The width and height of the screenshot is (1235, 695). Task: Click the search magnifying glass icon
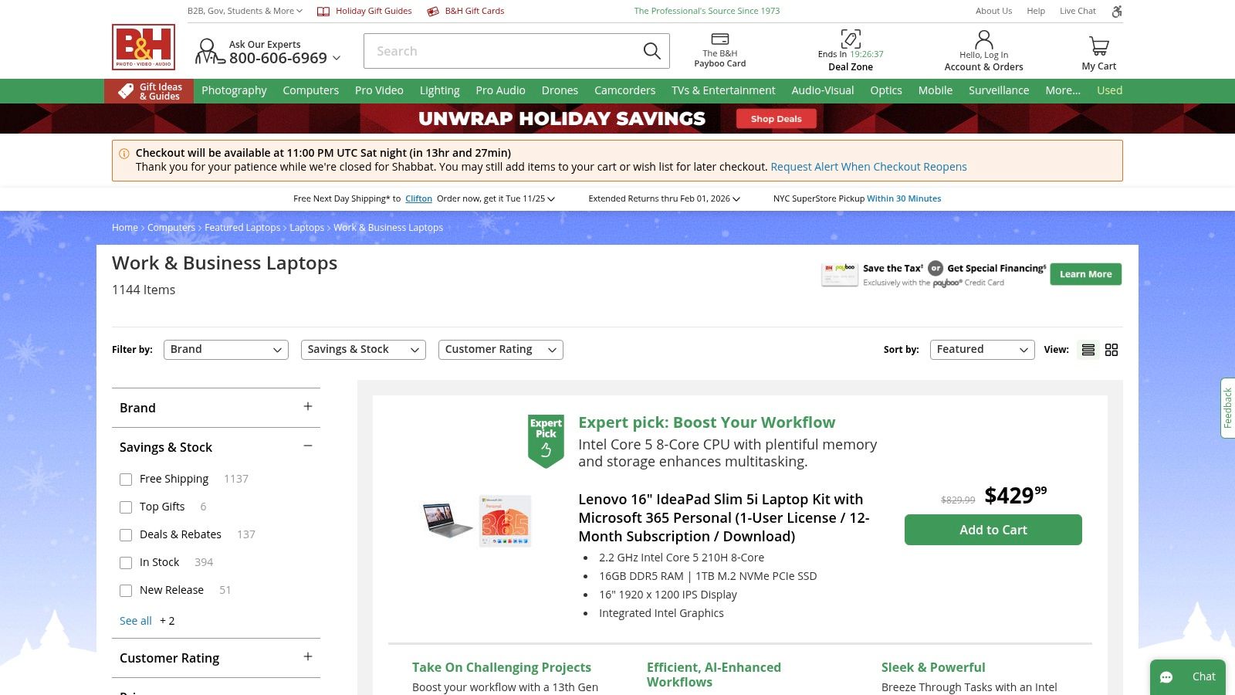point(652,51)
